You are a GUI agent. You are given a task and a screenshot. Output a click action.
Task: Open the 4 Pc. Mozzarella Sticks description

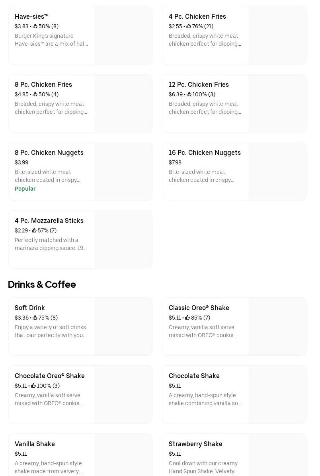pos(51,244)
